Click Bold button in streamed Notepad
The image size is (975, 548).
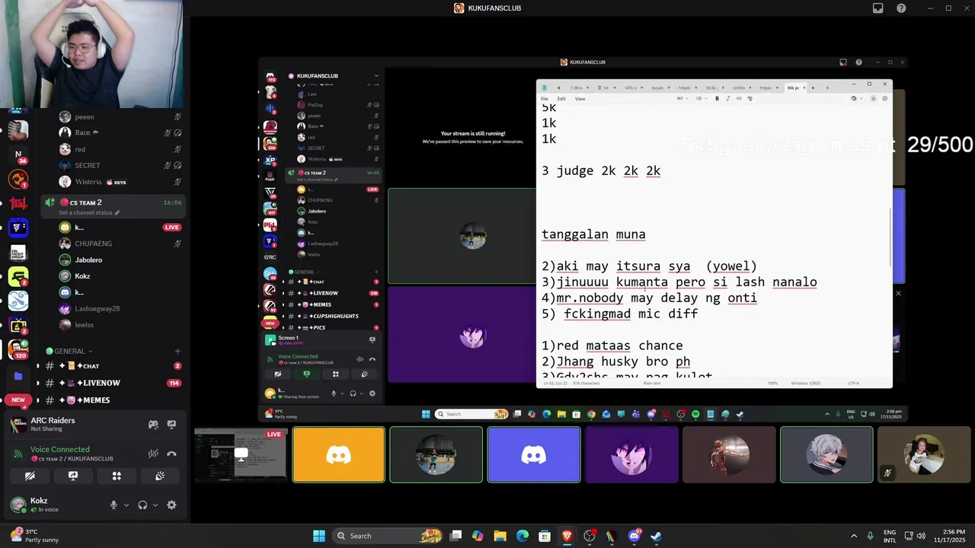pos(717,98)
